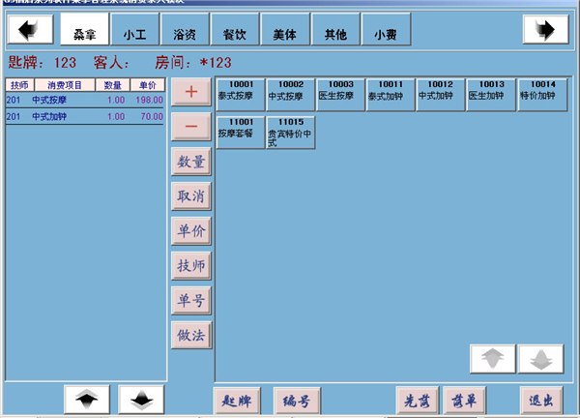Click the 先落 button

point(418,401)
